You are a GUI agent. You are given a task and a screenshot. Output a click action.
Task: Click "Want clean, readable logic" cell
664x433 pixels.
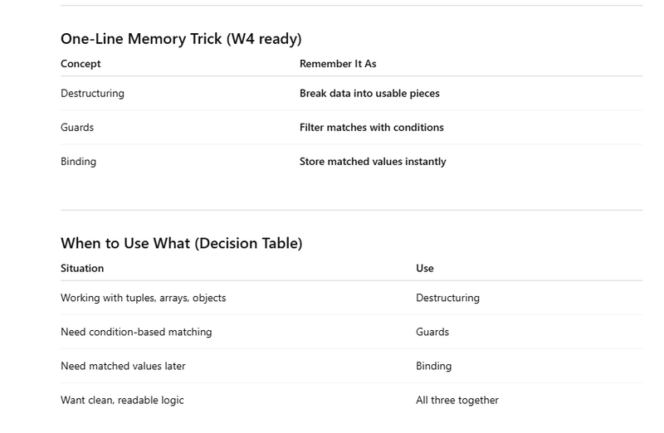pos(122,400)
